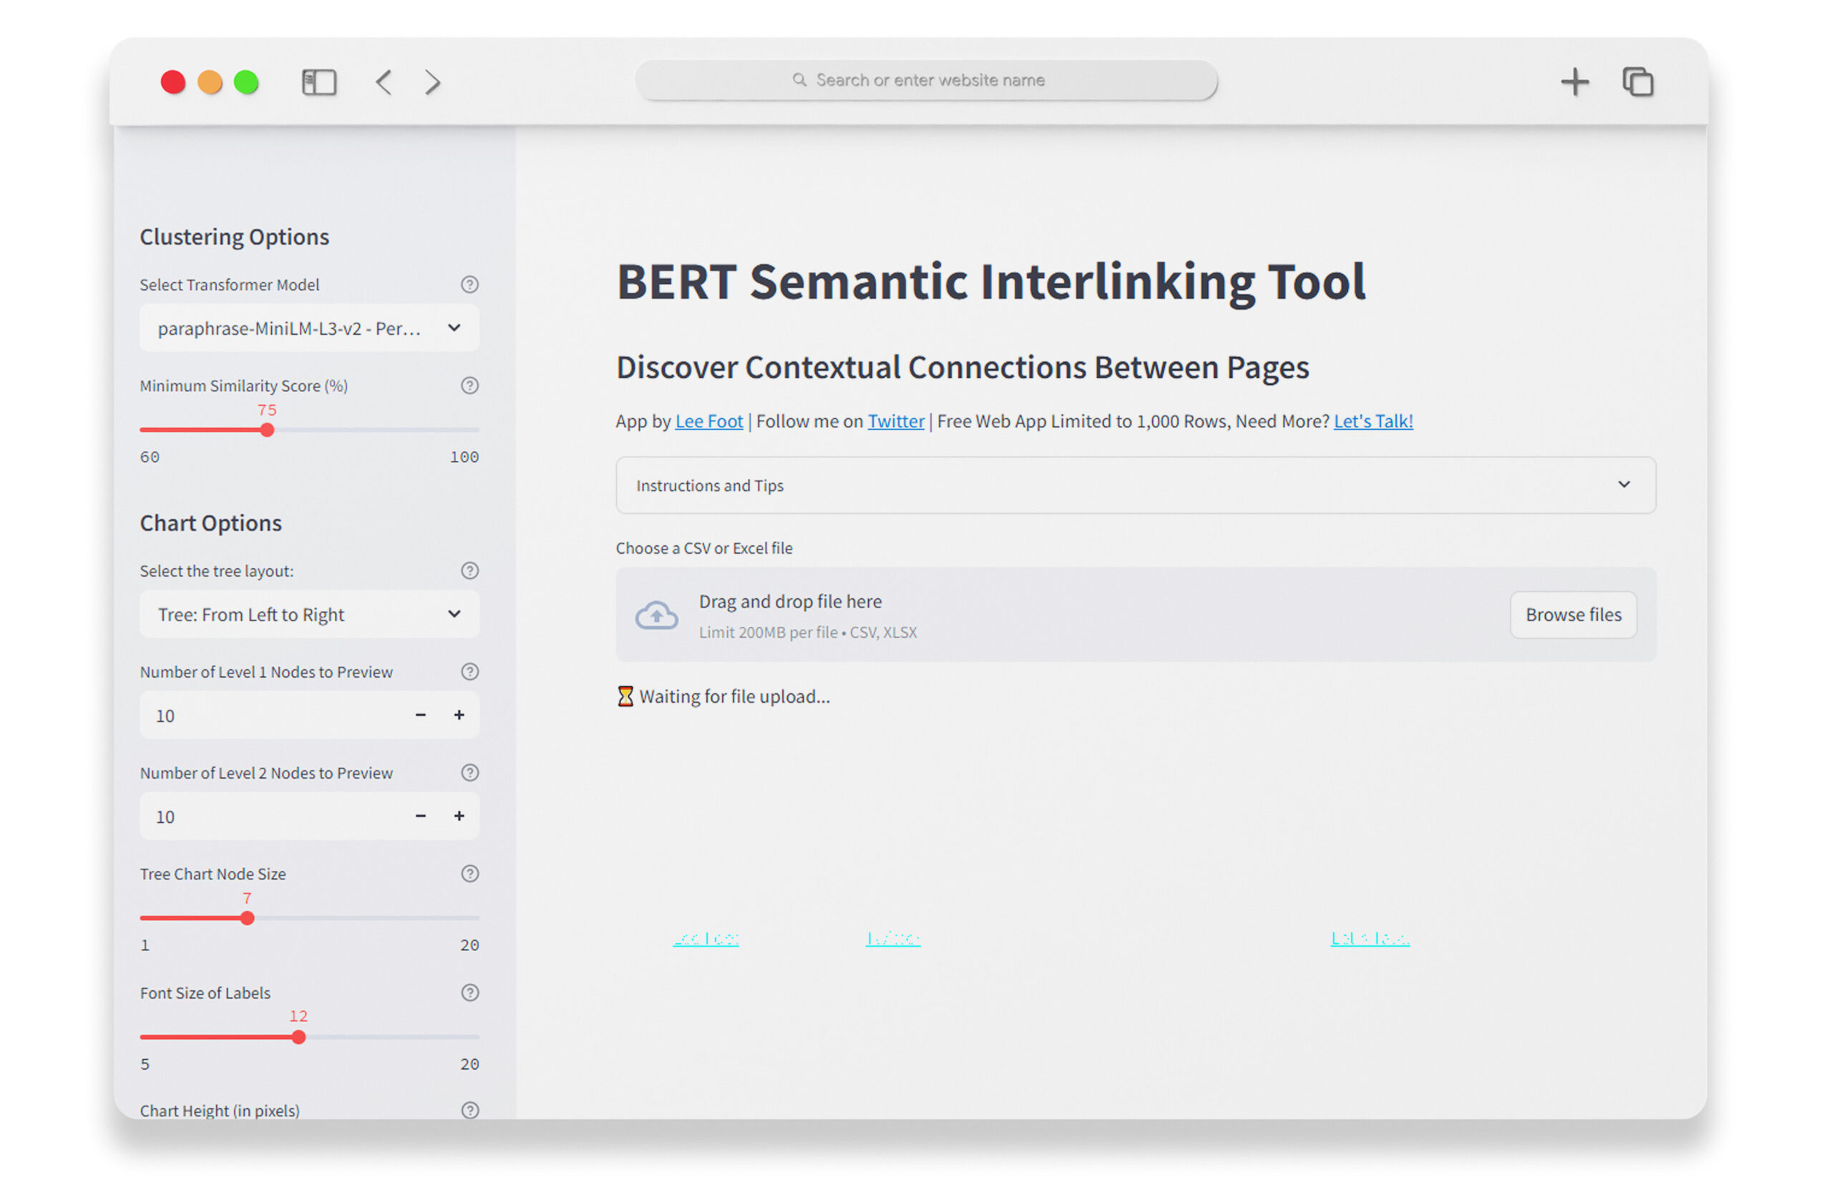Click the 'Drag and drop file here' text
Viewport: 1832px width, 1180px height.
tap(790, 602)
